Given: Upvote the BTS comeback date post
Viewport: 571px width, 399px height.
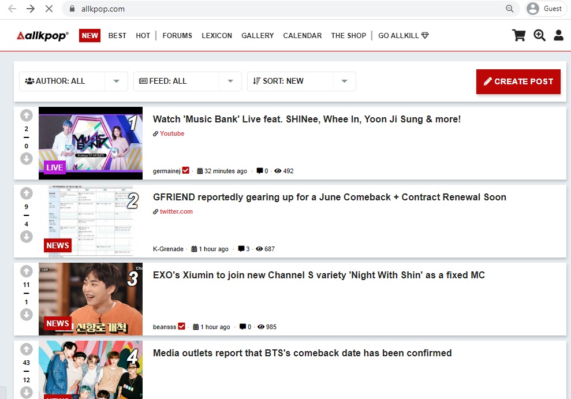Looking at the screenshot, I should (x=26, y=349).
